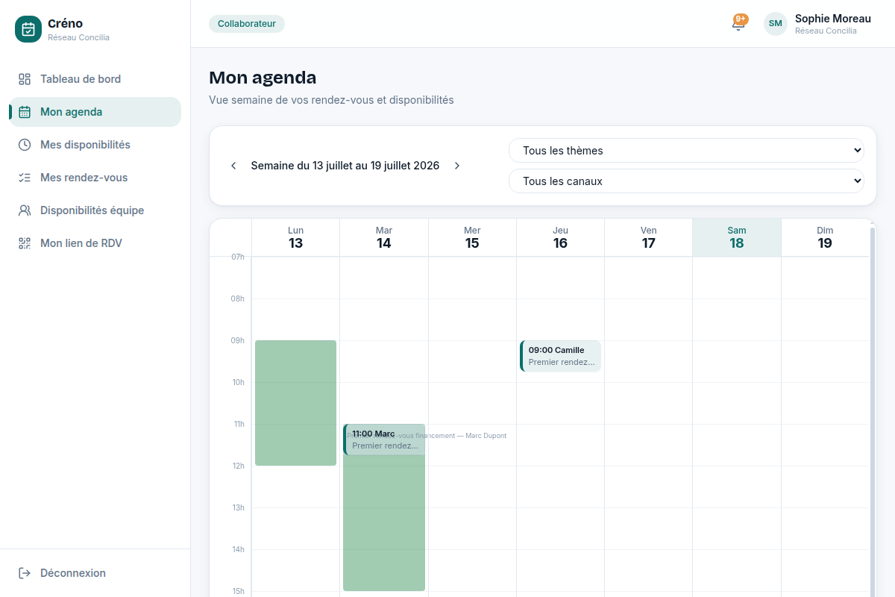Click the green availability block on Monday
The width and height of the screenshot is (895, 597).
(295, 403)
